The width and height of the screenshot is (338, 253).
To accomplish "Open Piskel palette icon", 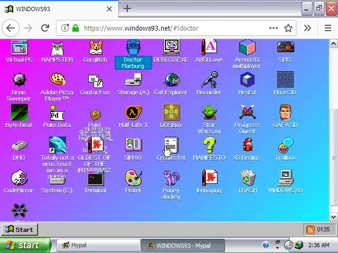I will click(x=134, y=178).
